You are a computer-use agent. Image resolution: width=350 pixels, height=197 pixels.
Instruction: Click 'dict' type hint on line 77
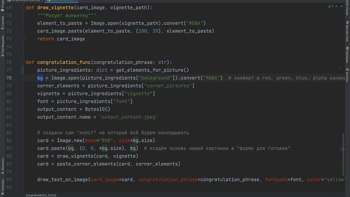tap(102, 70)
